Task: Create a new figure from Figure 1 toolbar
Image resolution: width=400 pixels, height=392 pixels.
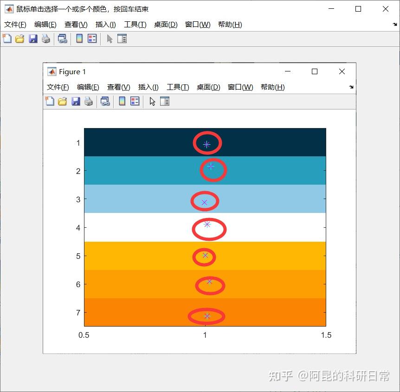Action: (x=50, y=101)
